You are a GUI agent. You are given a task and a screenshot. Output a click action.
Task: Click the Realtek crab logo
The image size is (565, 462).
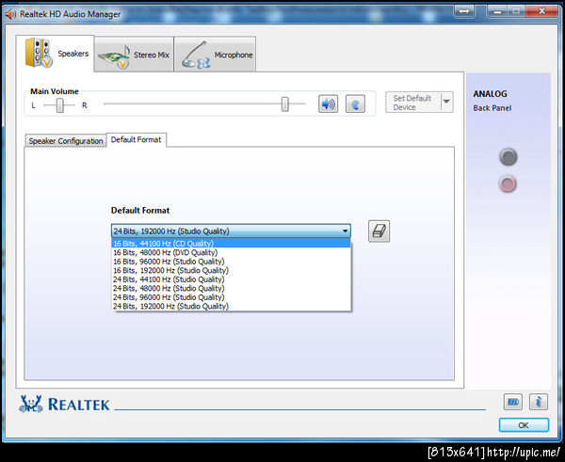(x=31, y=404)
